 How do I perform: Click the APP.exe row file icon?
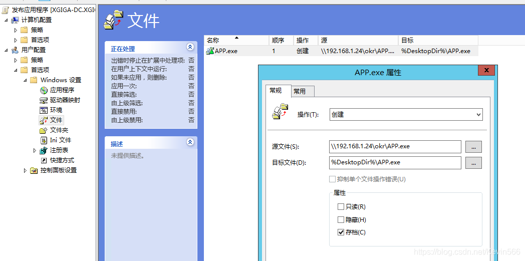coord(210,51)
